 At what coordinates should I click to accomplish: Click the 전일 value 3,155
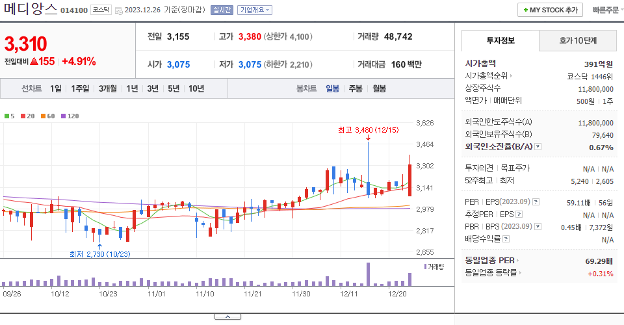click(178, 36)
